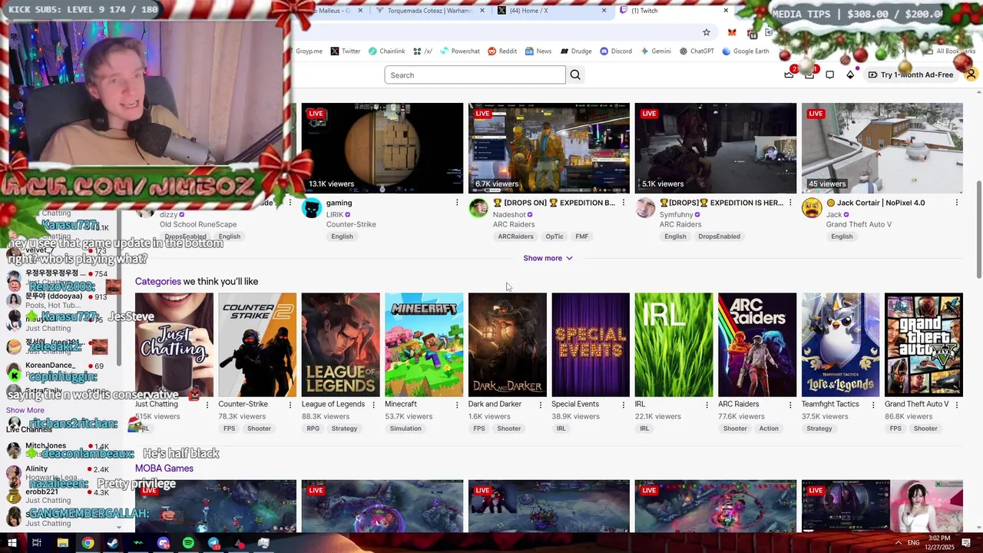Switch to the Torquemada Coteaz browser tab
Image resolution: width=983 pixels, height=553 pixels.
[429, 11]
